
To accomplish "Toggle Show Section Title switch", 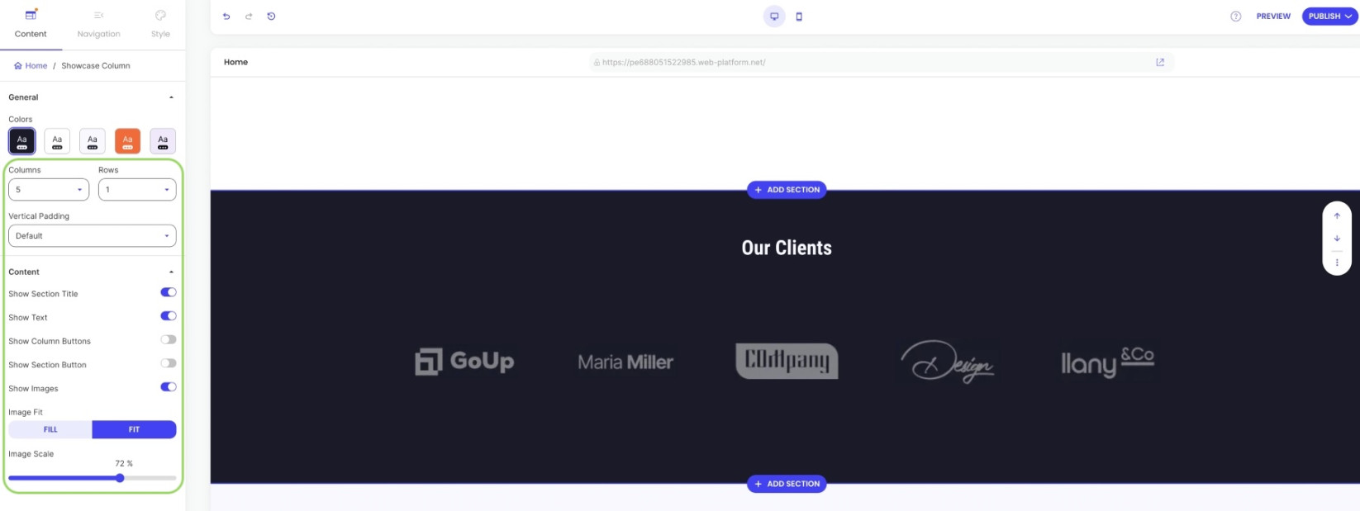I will pos(169,292).
